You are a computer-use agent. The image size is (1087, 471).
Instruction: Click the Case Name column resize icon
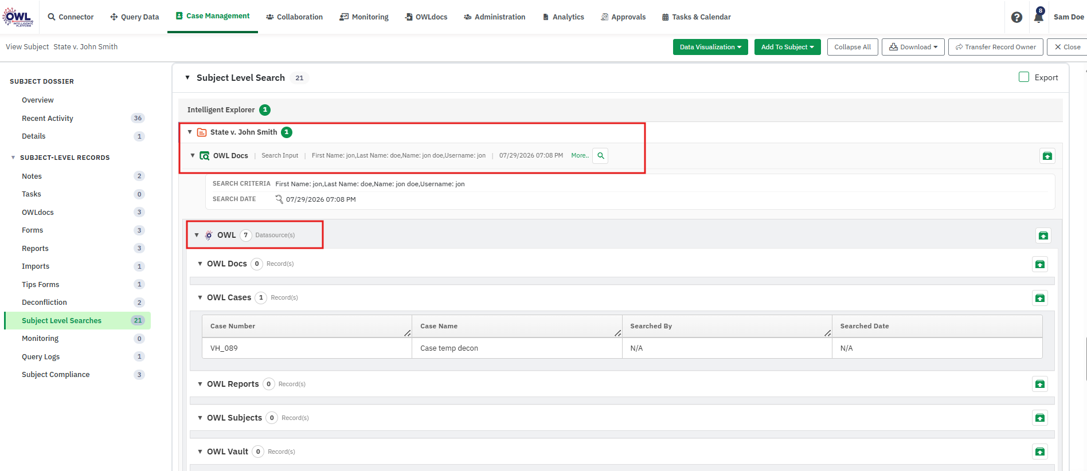pyautogui.click(x=617, y=333)
